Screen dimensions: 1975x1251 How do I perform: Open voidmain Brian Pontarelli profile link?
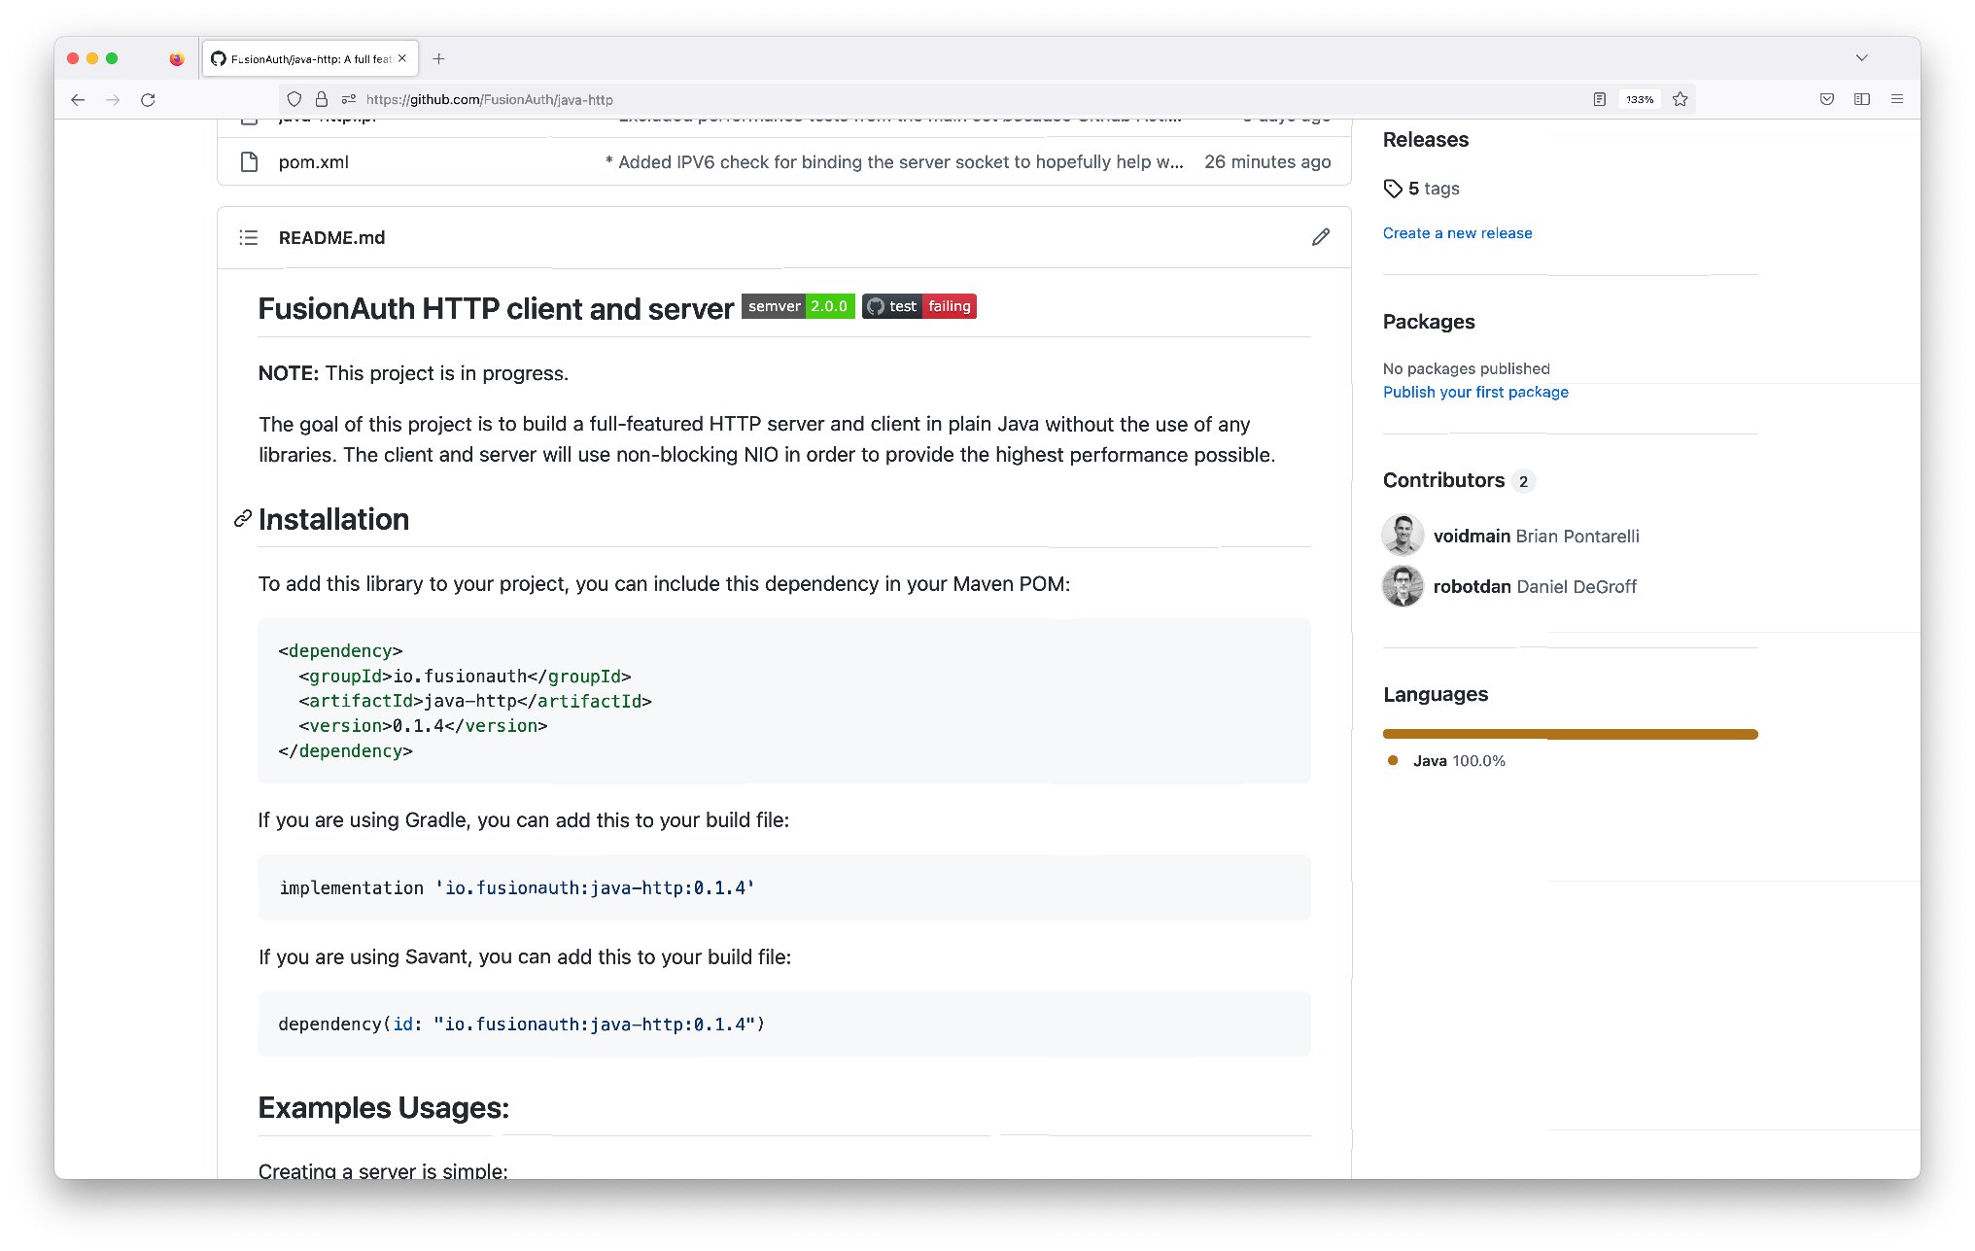[1536, 537]
